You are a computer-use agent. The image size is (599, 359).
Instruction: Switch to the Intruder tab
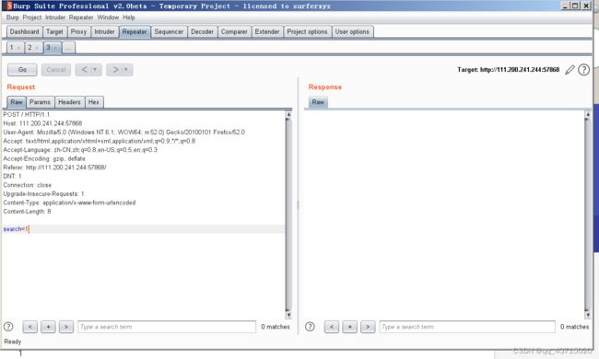coord(104,31)
